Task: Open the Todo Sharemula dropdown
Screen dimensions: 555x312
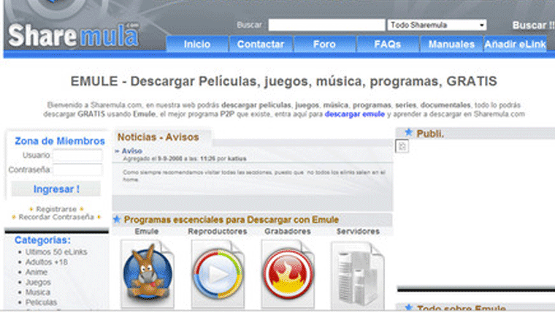Action: coord(437,25)
